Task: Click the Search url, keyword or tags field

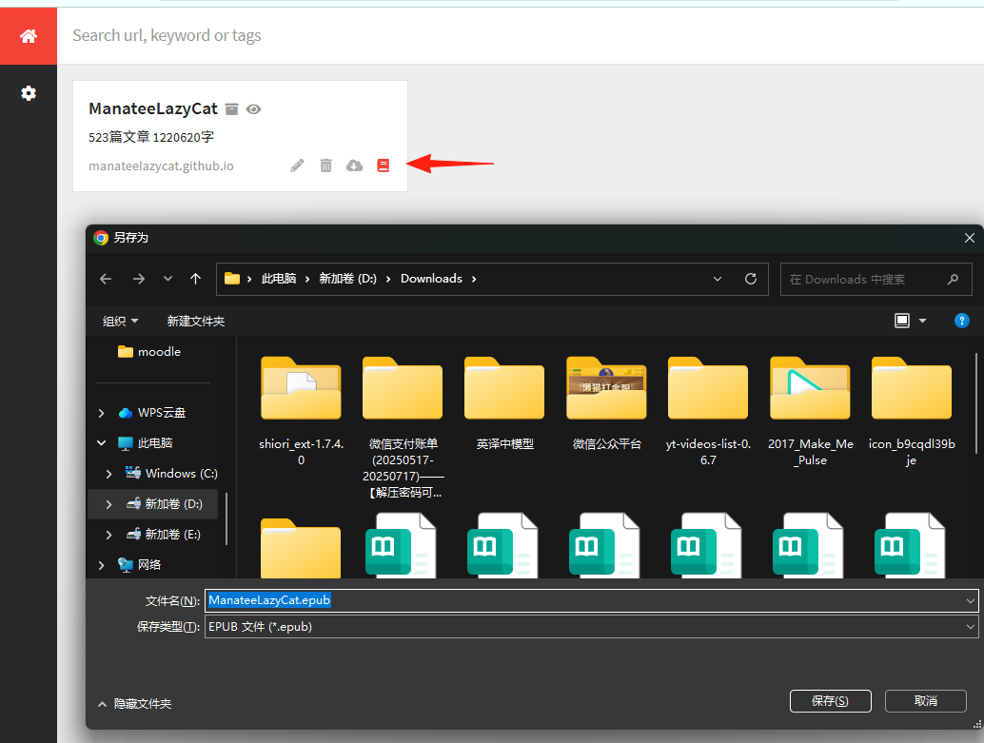Action: click(521, 36)
